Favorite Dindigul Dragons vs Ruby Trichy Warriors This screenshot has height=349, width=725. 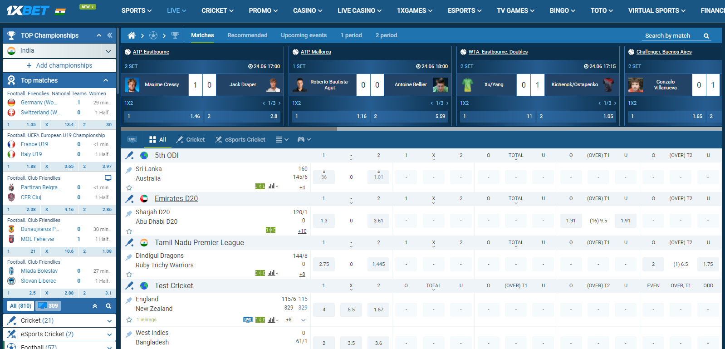coord(129,274)
